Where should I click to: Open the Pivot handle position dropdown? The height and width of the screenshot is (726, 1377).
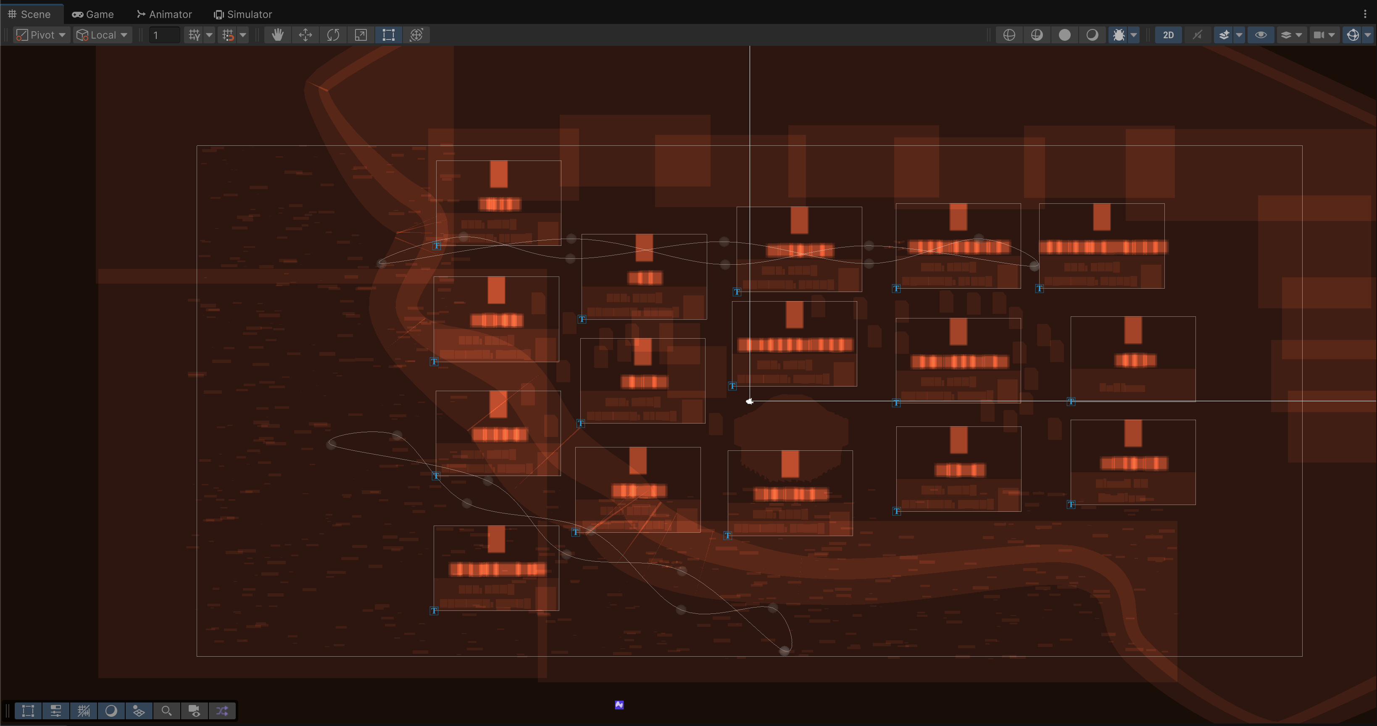click(x=42, y=35)
